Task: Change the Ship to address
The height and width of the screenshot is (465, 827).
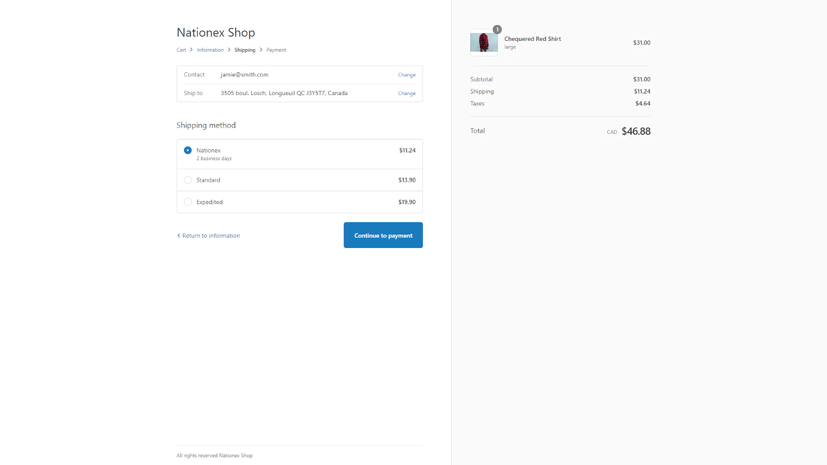Action: [x=407, y=94]
